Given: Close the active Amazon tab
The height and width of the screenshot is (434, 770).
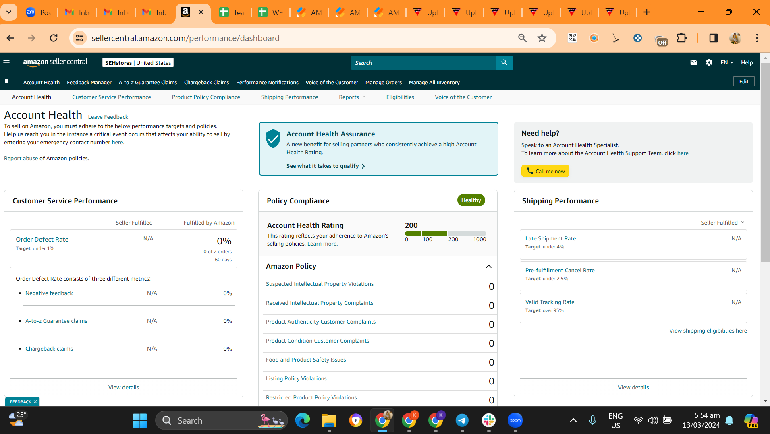Looking at the screenshot, I should [201, 12].
